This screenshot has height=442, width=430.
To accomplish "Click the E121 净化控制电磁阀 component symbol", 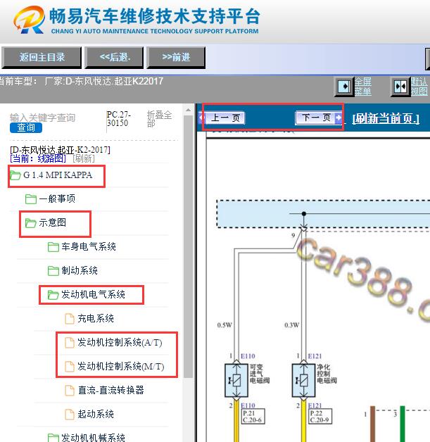I will coord(303,381).
